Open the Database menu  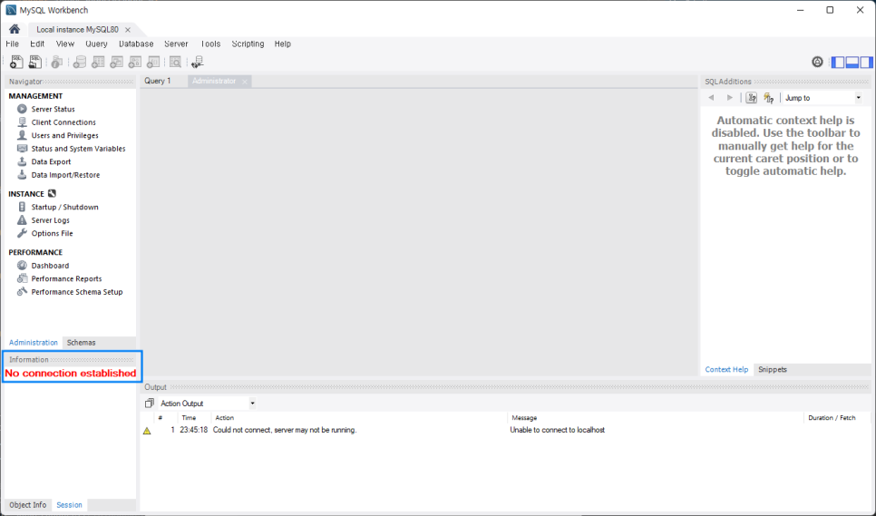136,44
